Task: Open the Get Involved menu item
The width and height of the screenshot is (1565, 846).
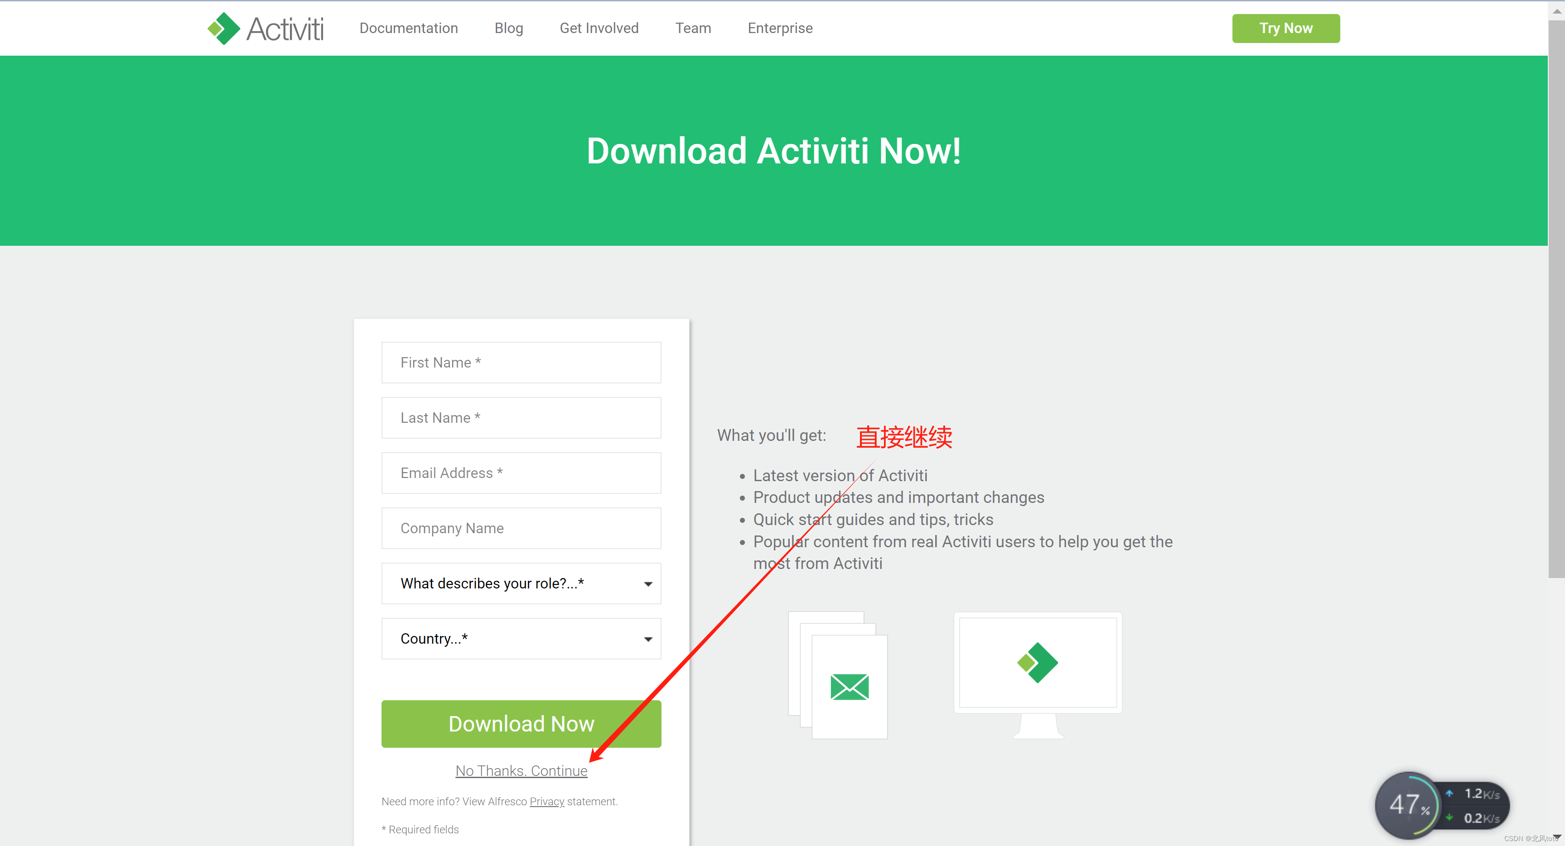Action: (x=599, y=28)
